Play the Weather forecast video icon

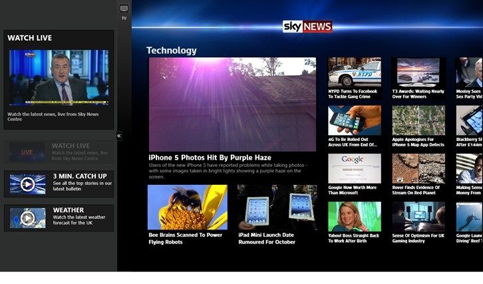coord(27,218)
